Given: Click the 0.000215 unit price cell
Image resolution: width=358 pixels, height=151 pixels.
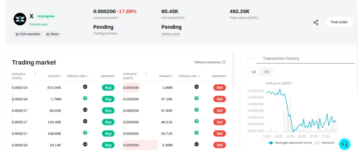Looking at the screenshot, I should click(x=20, y=88).
